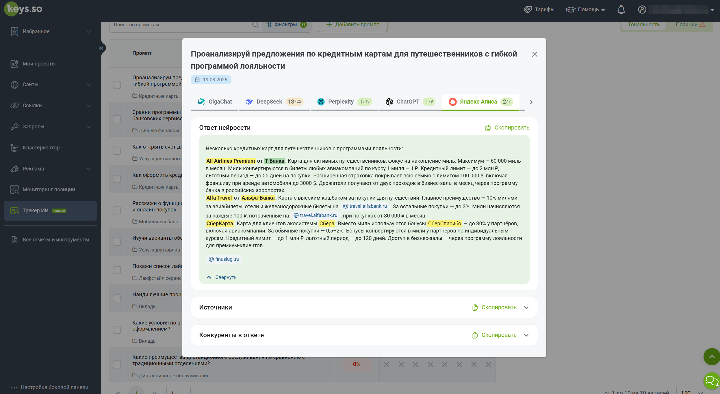Open Кластеризатор tool in sidebar
Screen dimensions: 720x394
tap(51, 148)
